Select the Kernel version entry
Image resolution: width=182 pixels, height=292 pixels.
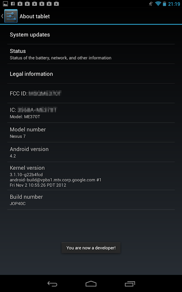pyautogui.click(x=91, y=176)
